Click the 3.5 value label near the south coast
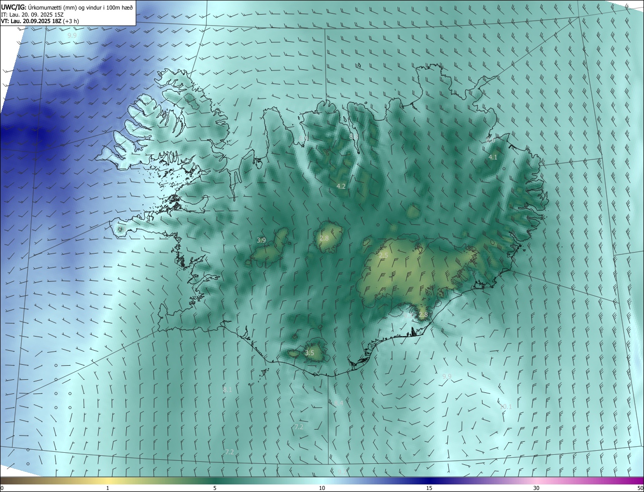The image size is (644, 492). 309,353
